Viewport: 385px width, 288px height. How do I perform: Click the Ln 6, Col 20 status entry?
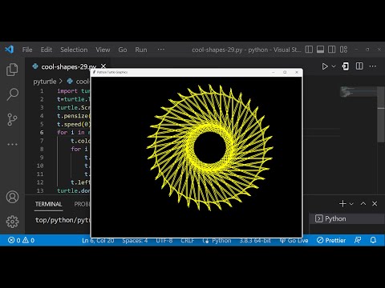coord(98,240)
